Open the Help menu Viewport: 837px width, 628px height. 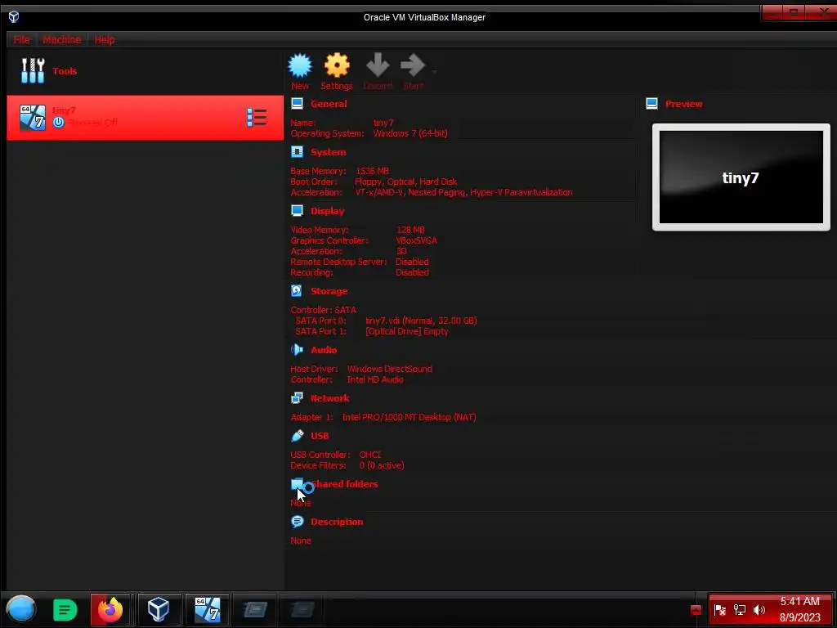click(105, 39)
